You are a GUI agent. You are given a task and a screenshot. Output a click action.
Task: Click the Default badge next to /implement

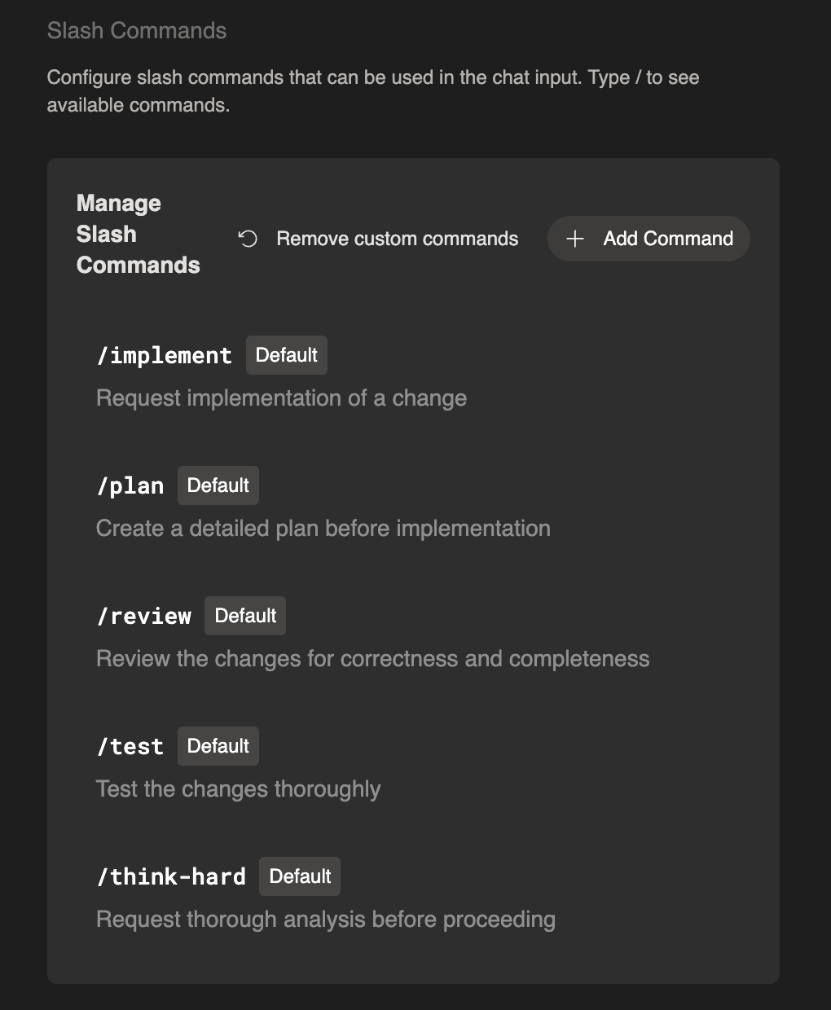coord(286,355)
